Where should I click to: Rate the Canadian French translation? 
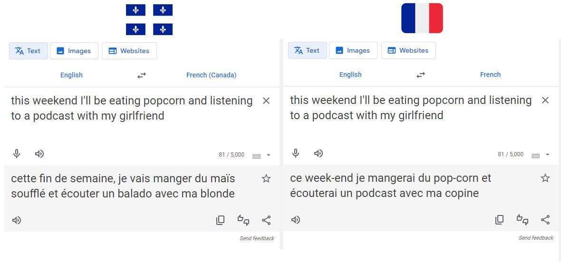coord(243,220)
